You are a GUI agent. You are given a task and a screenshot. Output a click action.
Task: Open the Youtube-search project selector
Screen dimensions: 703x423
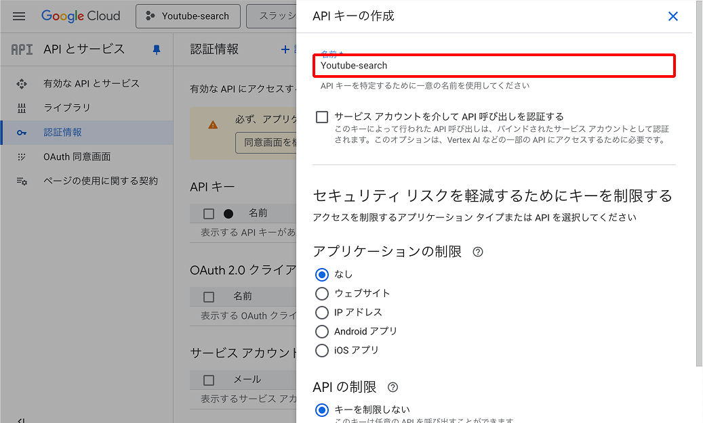pyautogui.click(x=188, y=16)
